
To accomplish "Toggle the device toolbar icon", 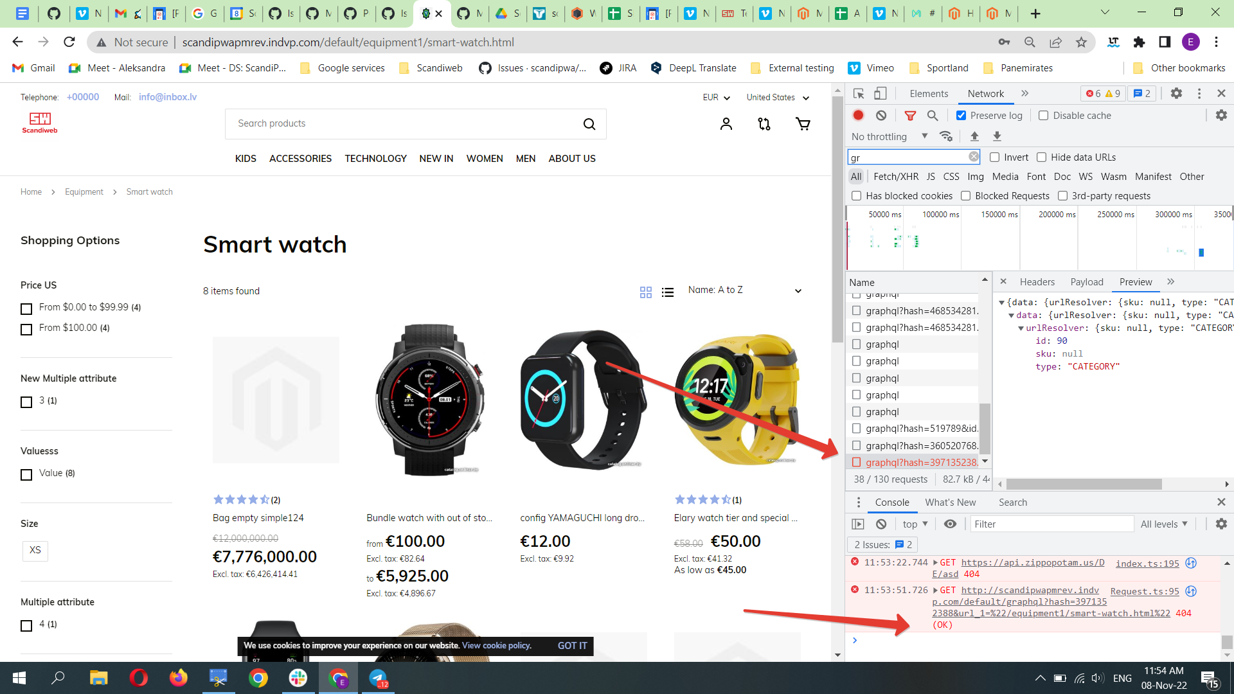I will [881, 94].
